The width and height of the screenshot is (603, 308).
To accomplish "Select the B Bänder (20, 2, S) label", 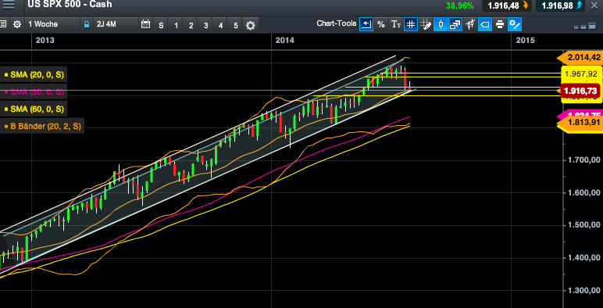I will point(42,126).
